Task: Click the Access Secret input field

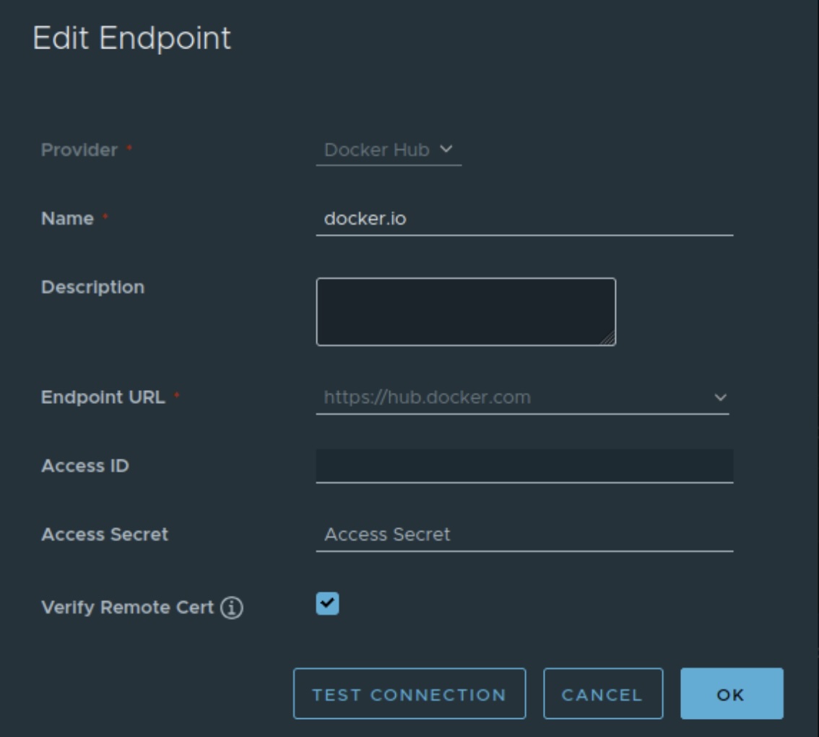Action: coord(524,535)
